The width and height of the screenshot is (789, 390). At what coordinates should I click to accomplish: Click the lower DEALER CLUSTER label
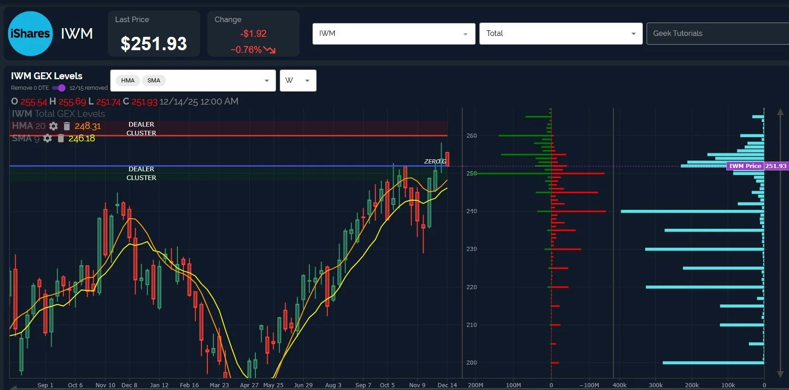click(141, 173)
